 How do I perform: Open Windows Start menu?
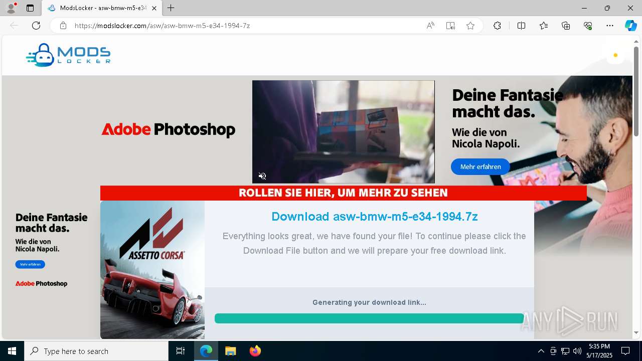[x=12, y=351]
